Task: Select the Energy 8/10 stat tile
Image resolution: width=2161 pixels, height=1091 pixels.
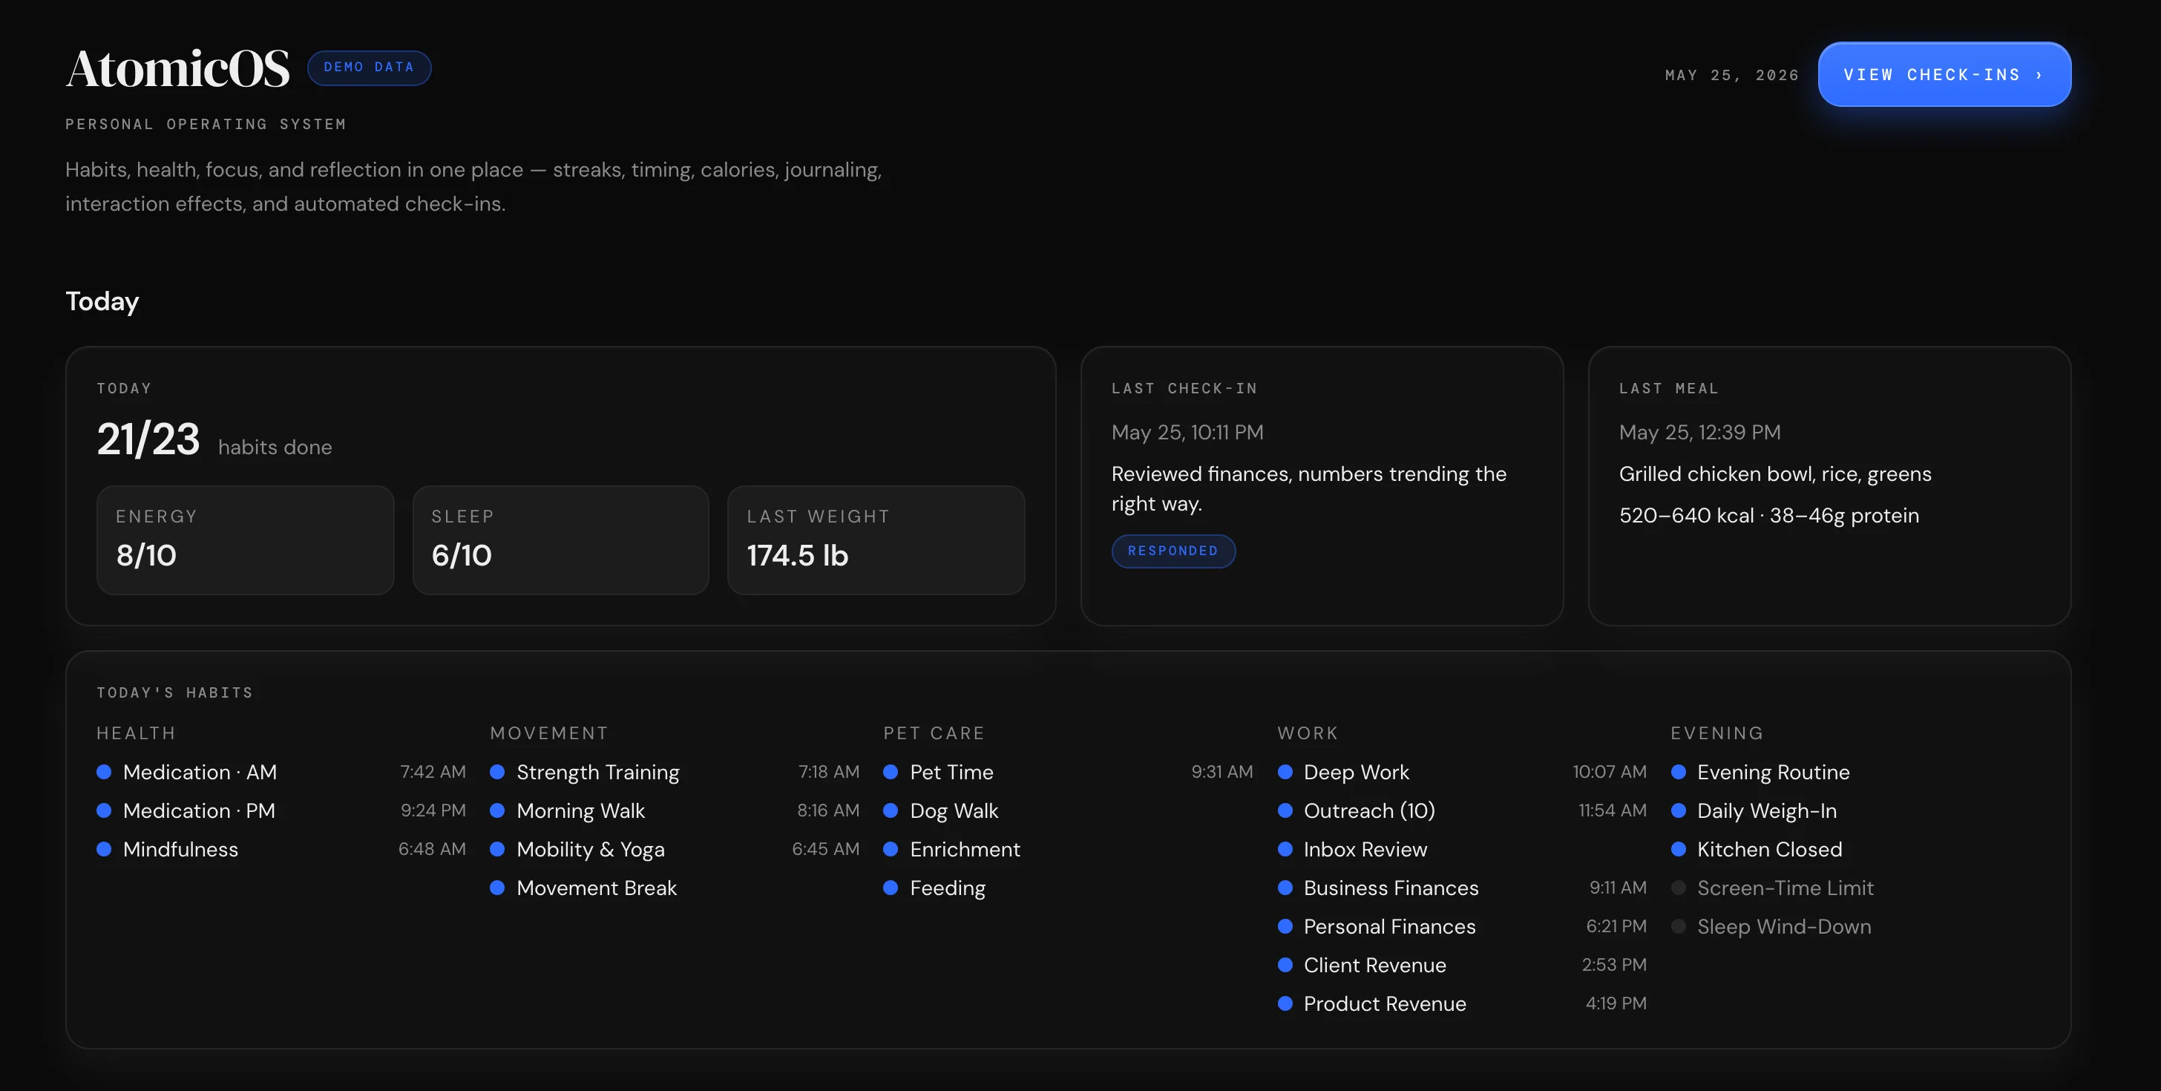Action: pos(245,540)
